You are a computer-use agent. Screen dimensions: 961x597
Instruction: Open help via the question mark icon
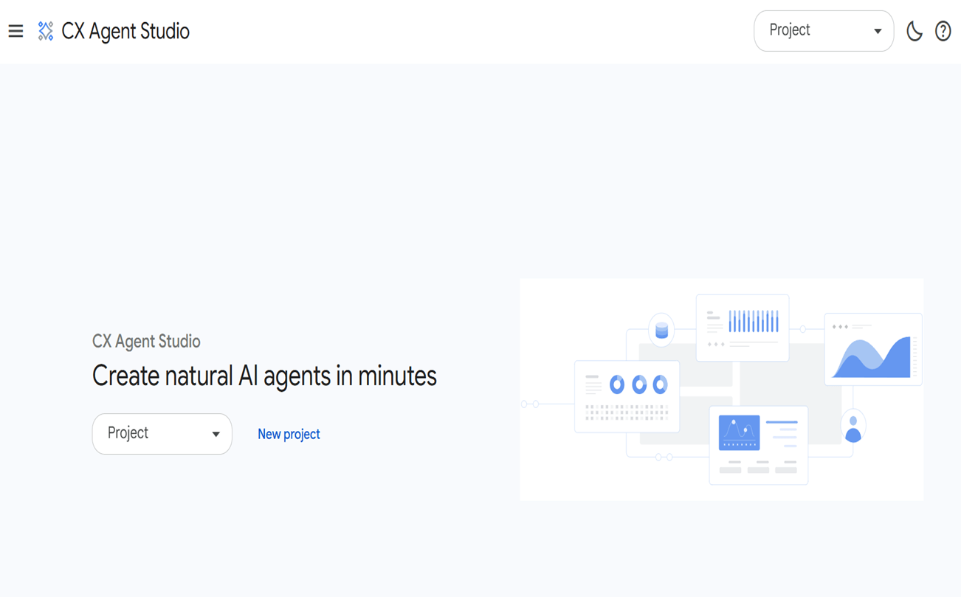click(x=943, y=31)
